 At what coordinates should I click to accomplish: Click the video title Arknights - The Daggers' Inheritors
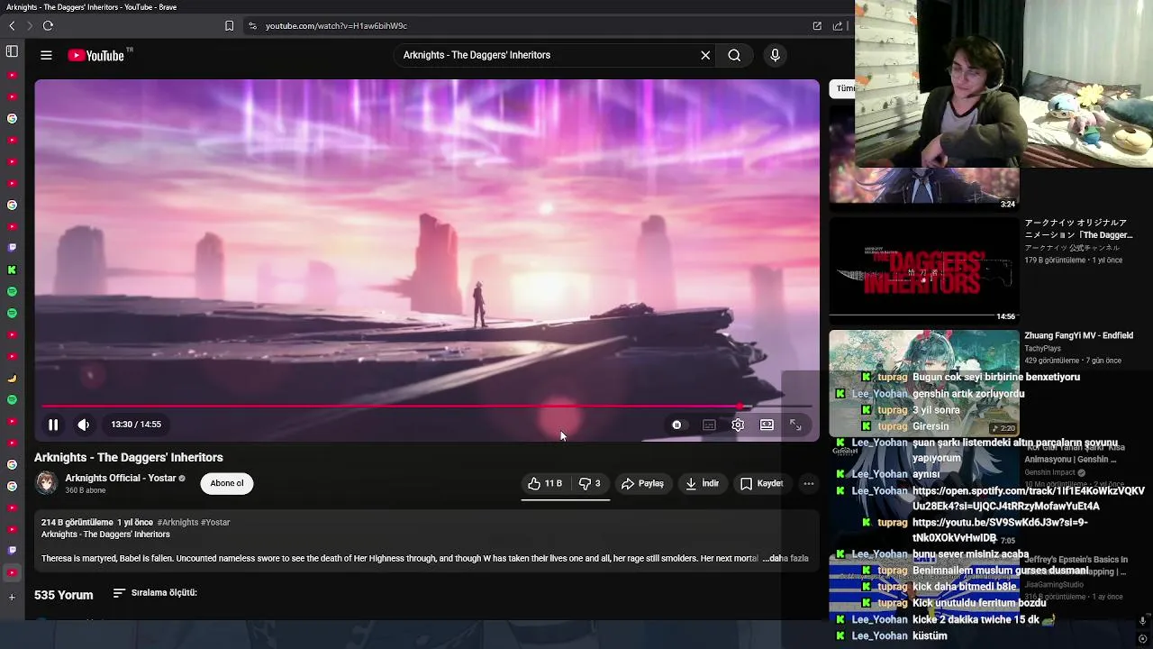(x=129, y=458)
